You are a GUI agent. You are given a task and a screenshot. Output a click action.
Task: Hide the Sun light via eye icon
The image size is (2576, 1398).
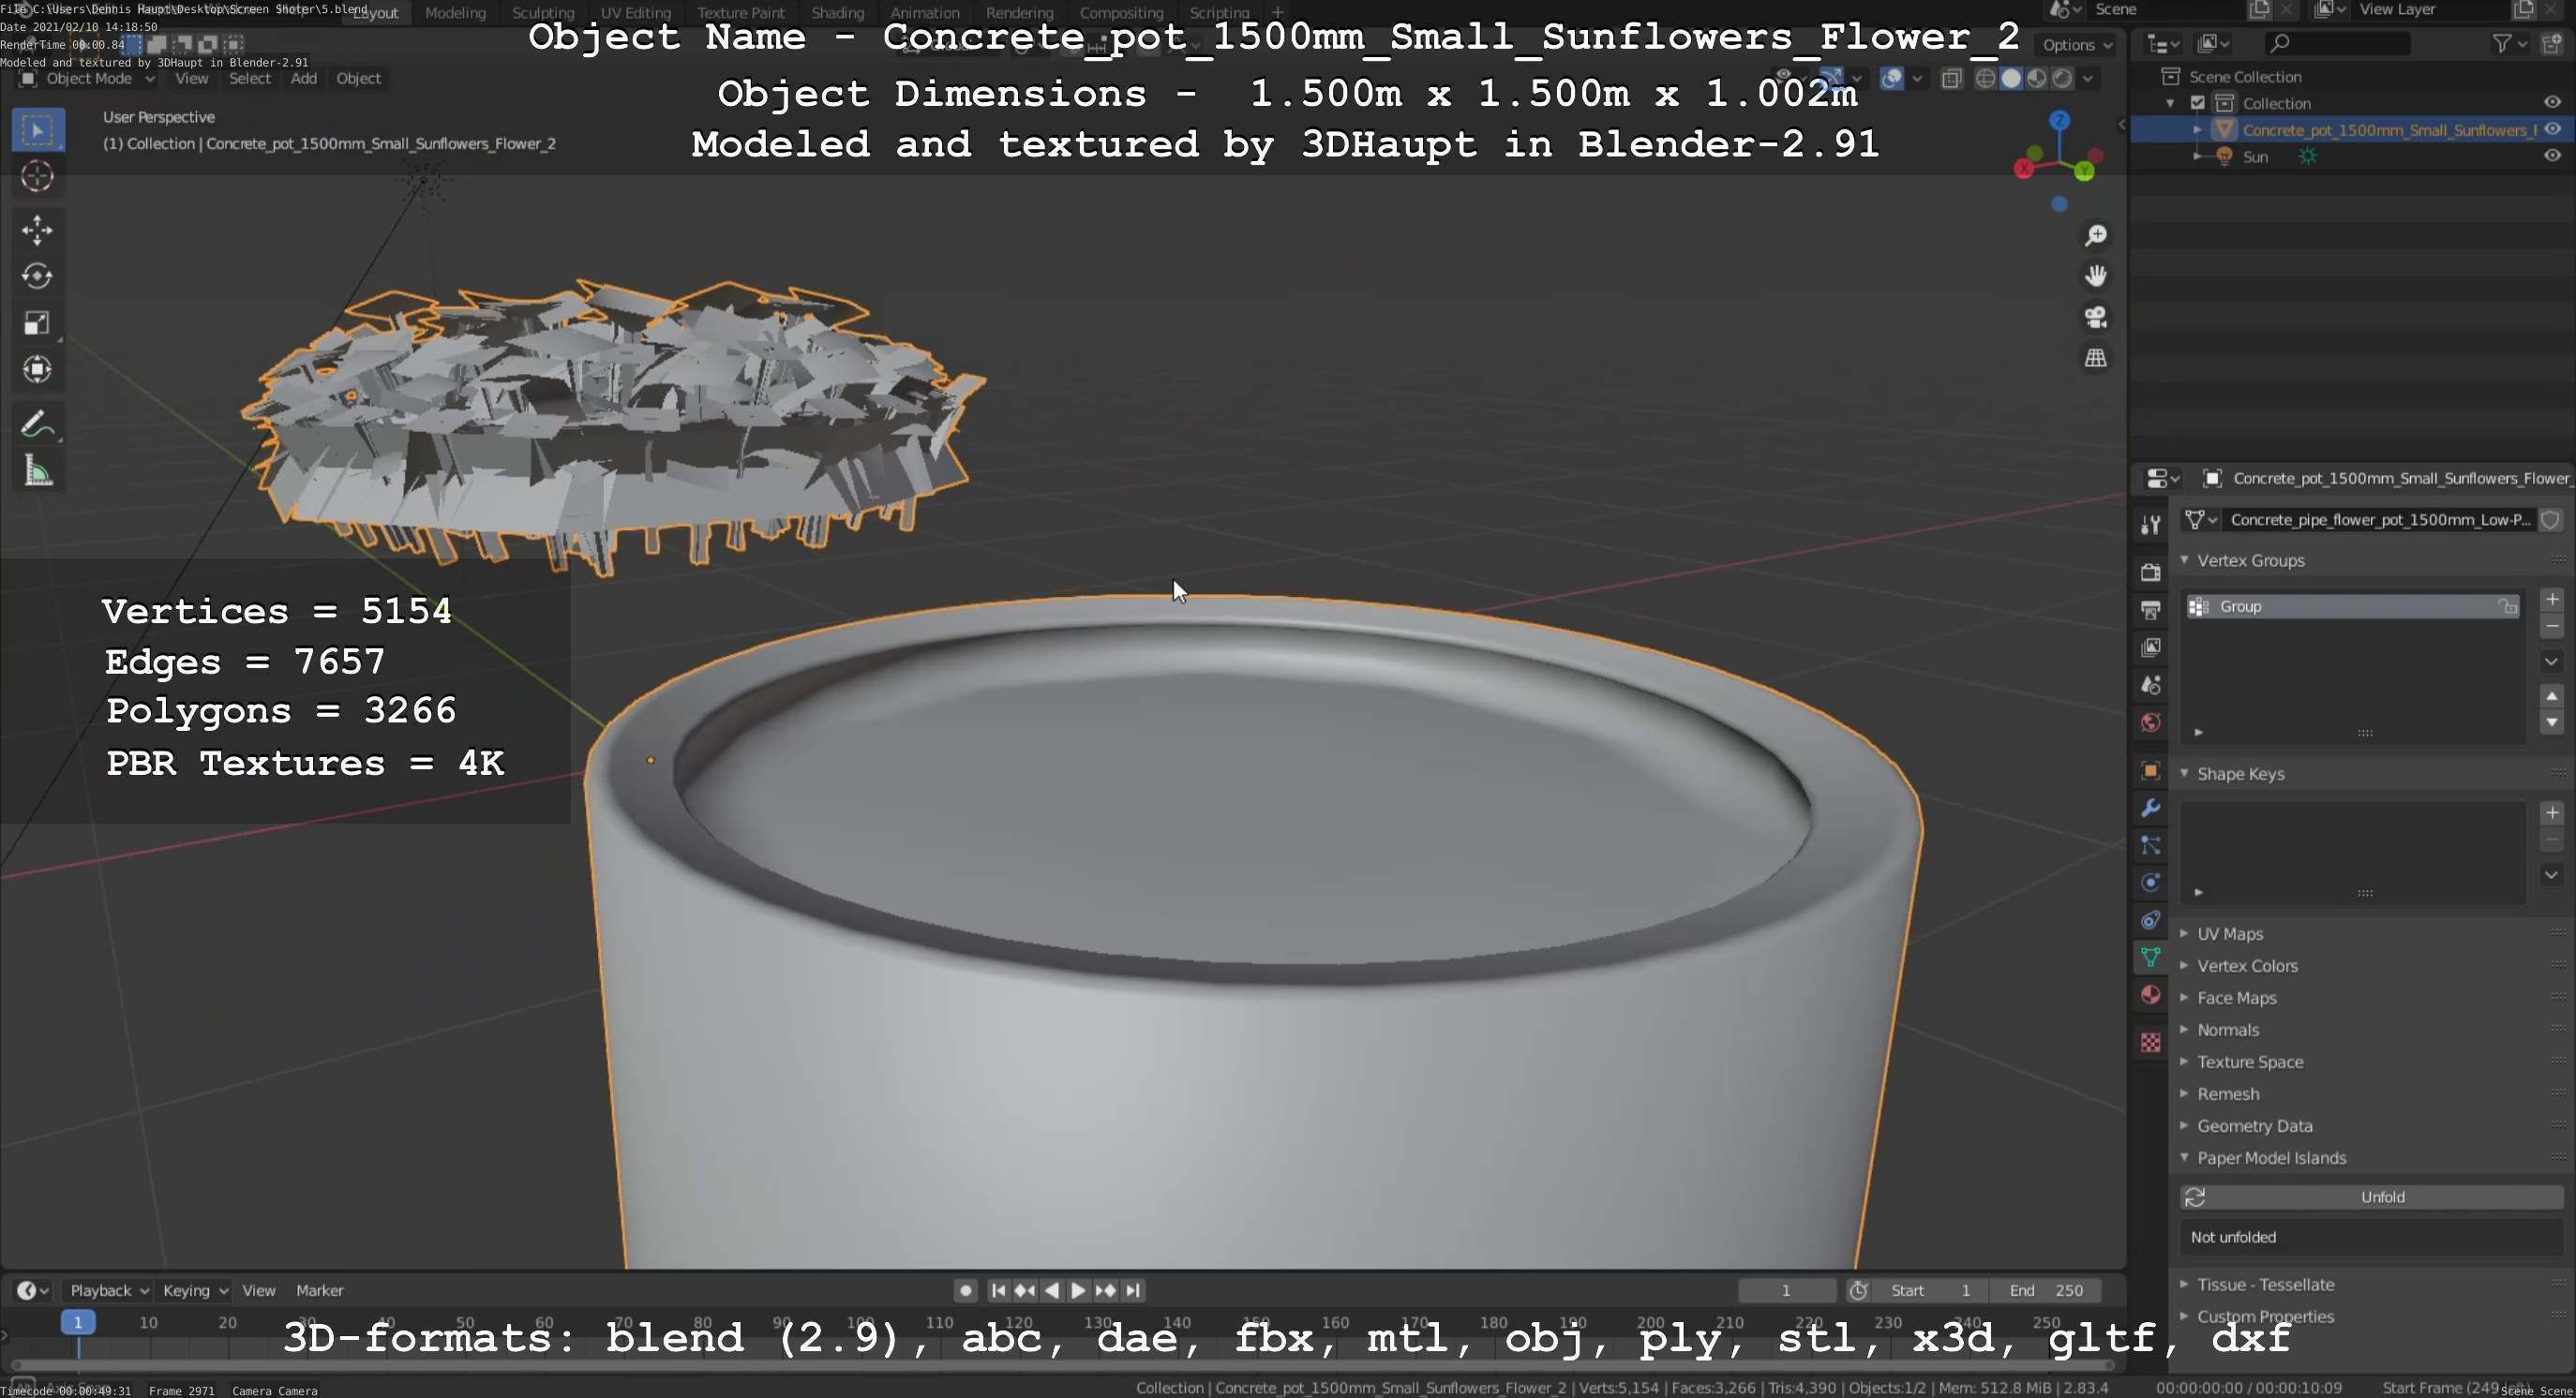(x=2551, y=156)
